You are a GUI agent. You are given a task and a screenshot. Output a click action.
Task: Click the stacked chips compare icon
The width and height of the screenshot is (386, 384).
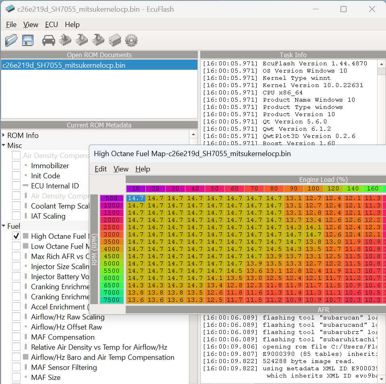tap(115, 40)
